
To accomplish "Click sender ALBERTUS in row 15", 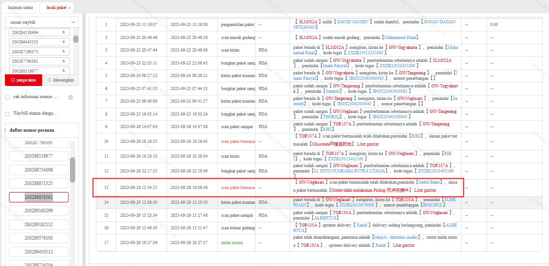I will 325,218.
